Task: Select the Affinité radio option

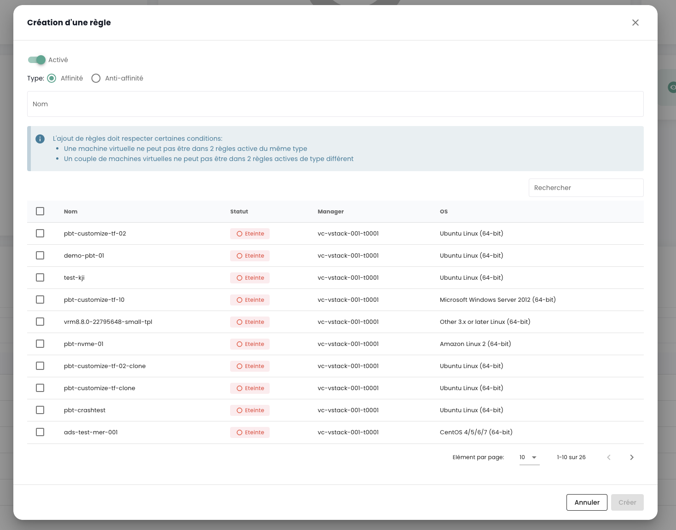Action: tap(52, 78)
